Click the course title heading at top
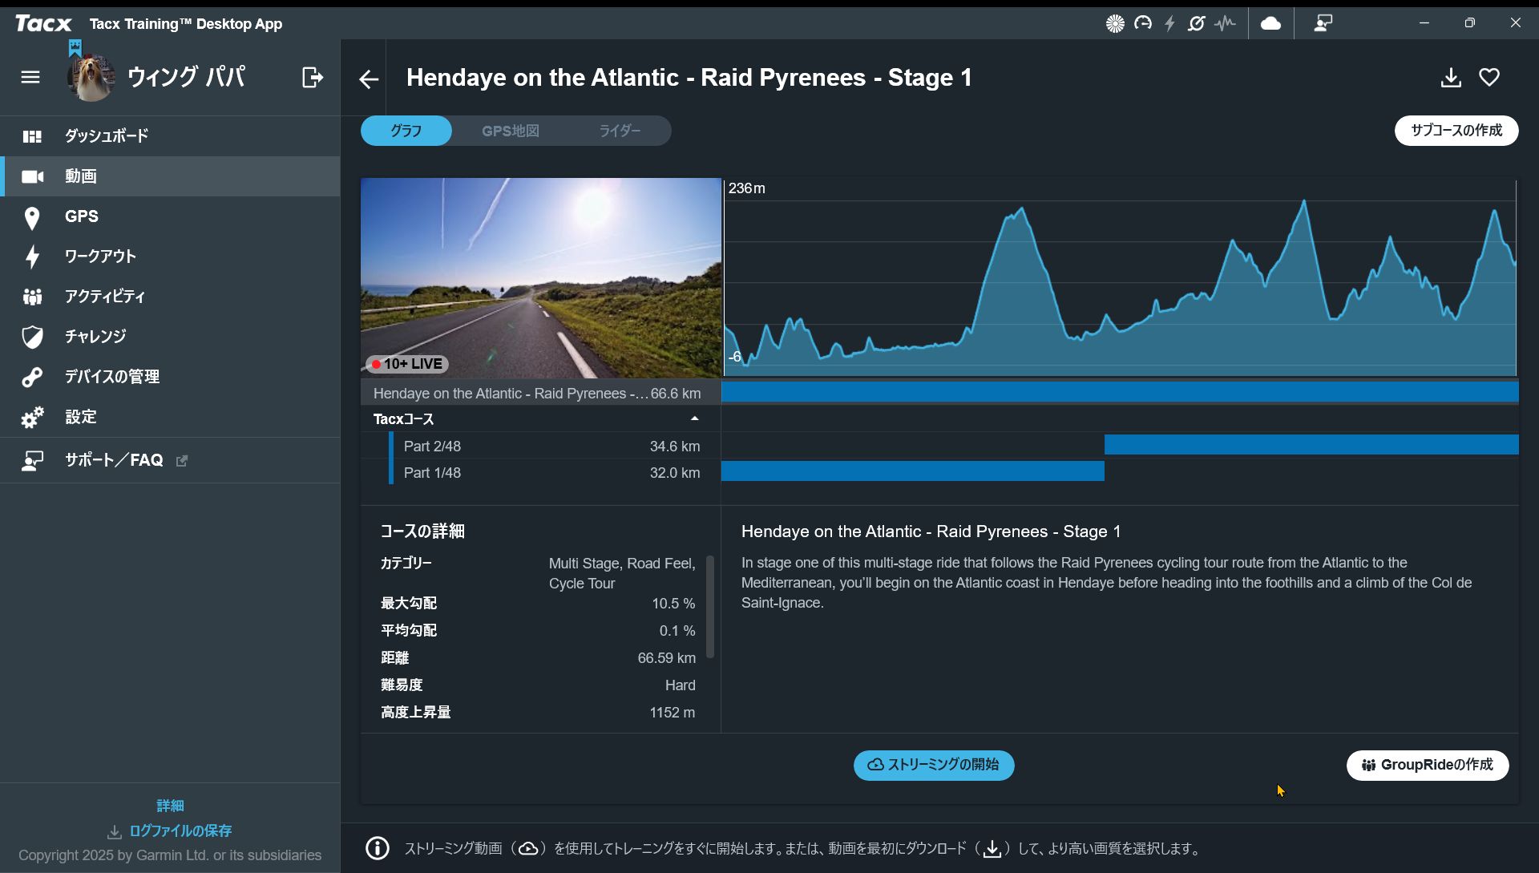This screenshot has width=1539, height=873. (689, 78)
